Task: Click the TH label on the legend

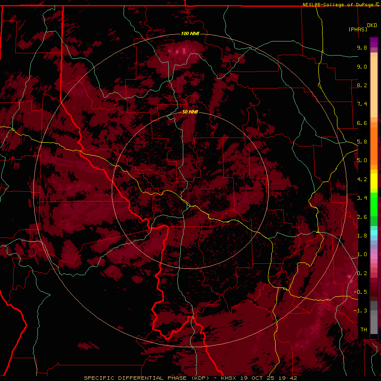Action: pos(364,330)
